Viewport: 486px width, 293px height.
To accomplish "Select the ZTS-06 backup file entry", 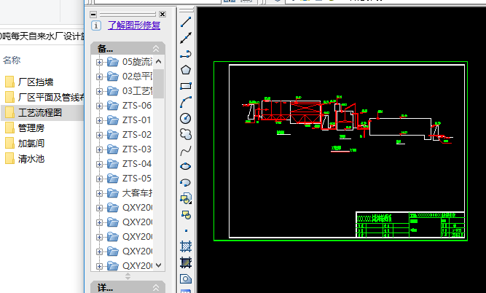I will click(137, 106).
